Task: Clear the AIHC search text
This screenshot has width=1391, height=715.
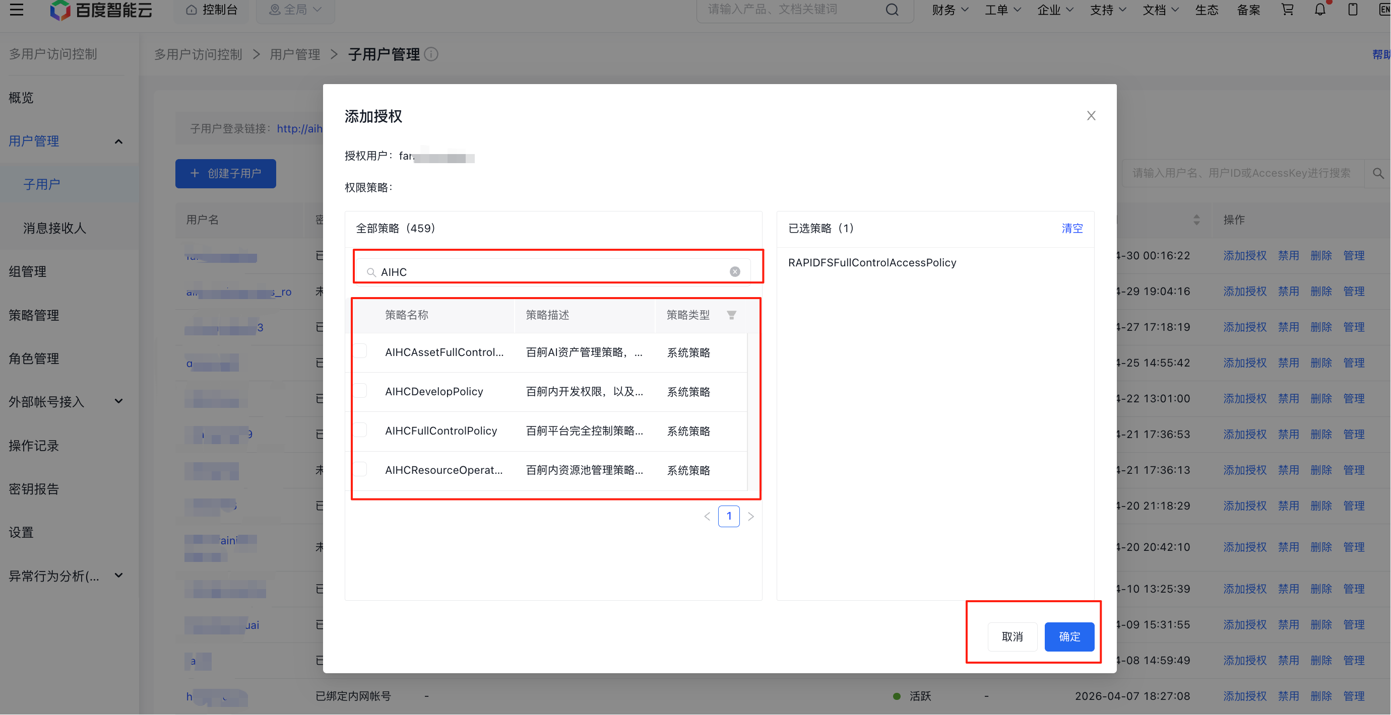Action: (x=735, y=271)
